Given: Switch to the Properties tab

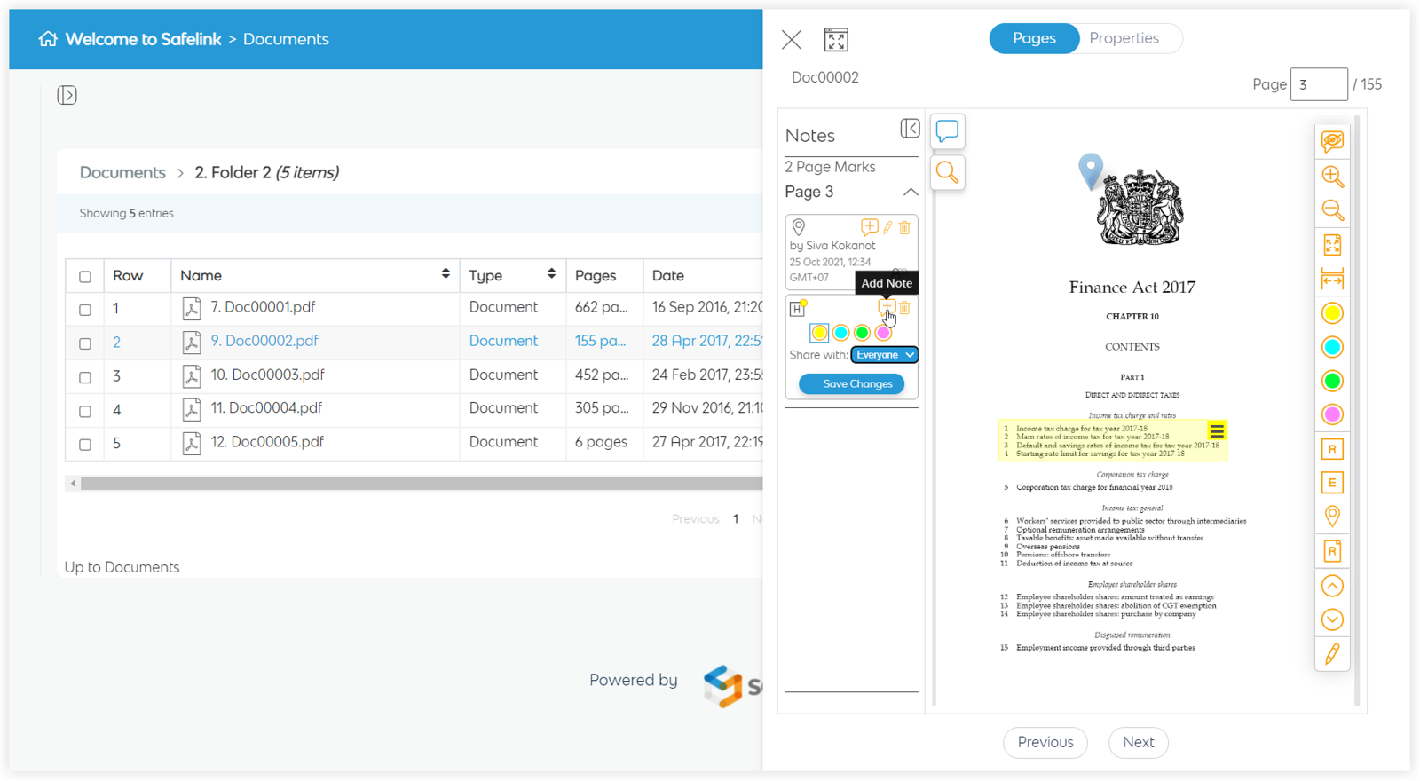Looking at the screenshot, I should click(x=1124, y=38).
